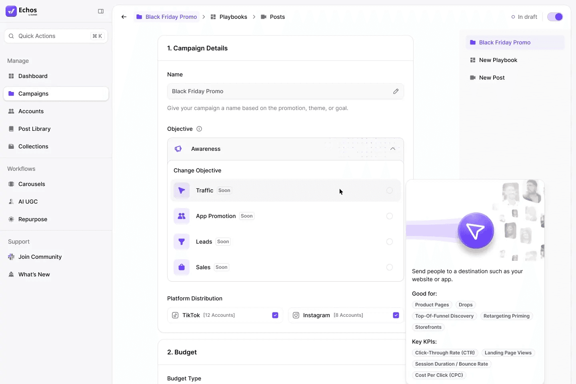Click the Storefronts tag

(x=428, y=327)
